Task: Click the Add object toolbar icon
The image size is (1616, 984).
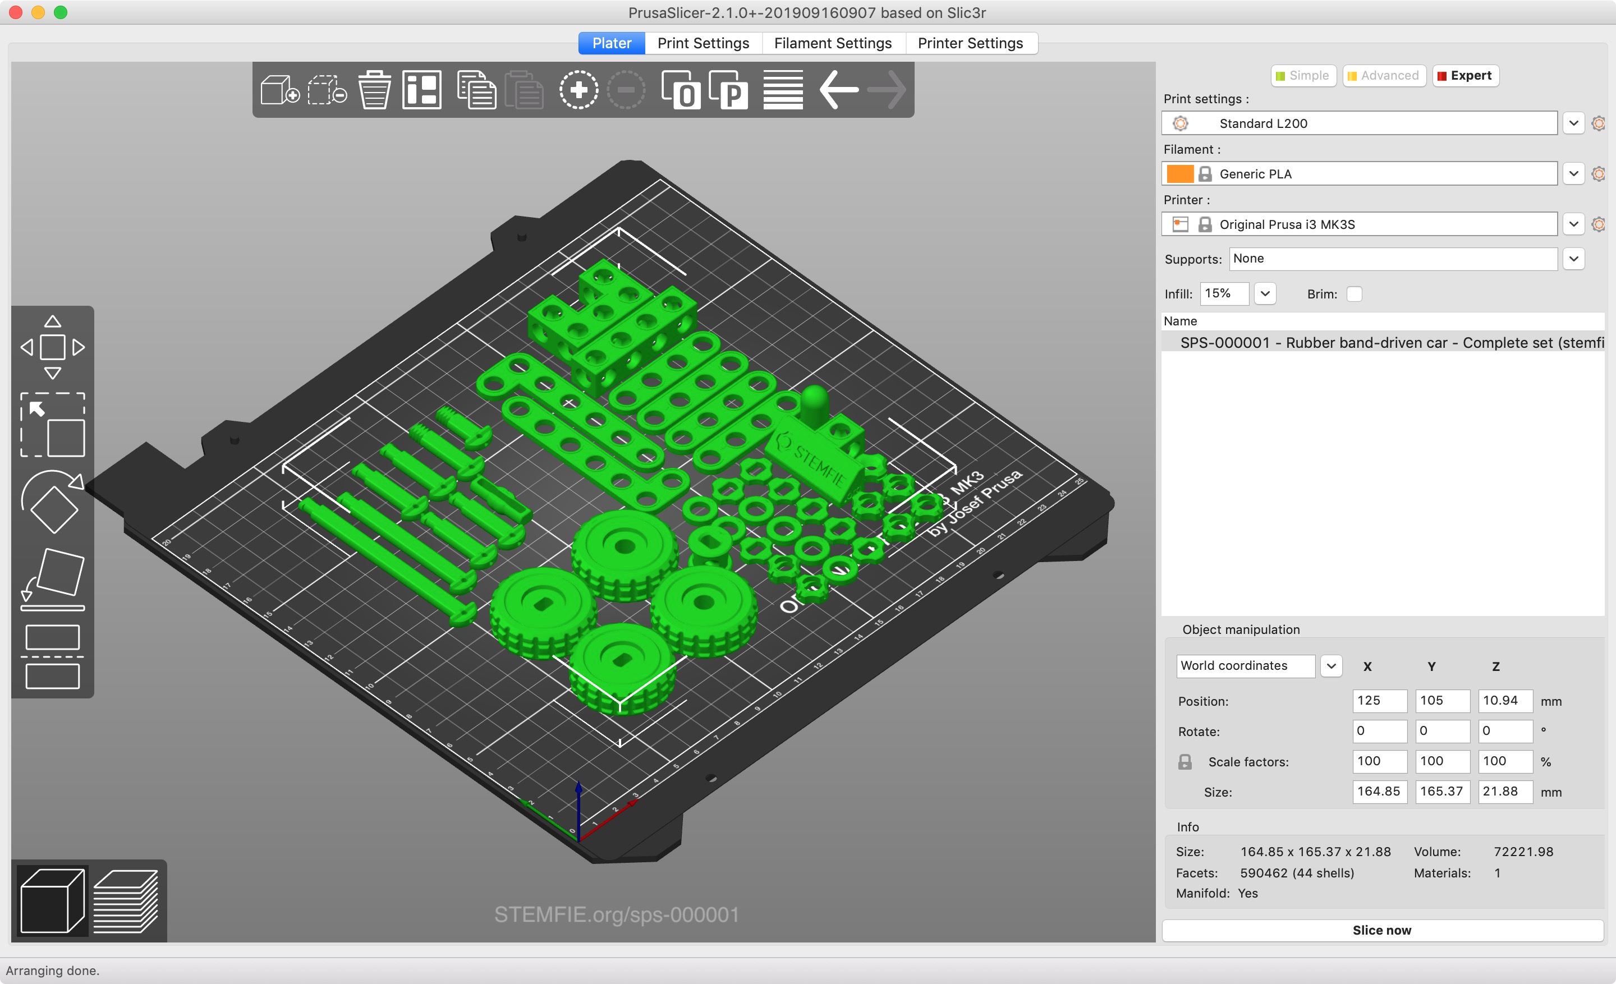Action: point(280,90)
